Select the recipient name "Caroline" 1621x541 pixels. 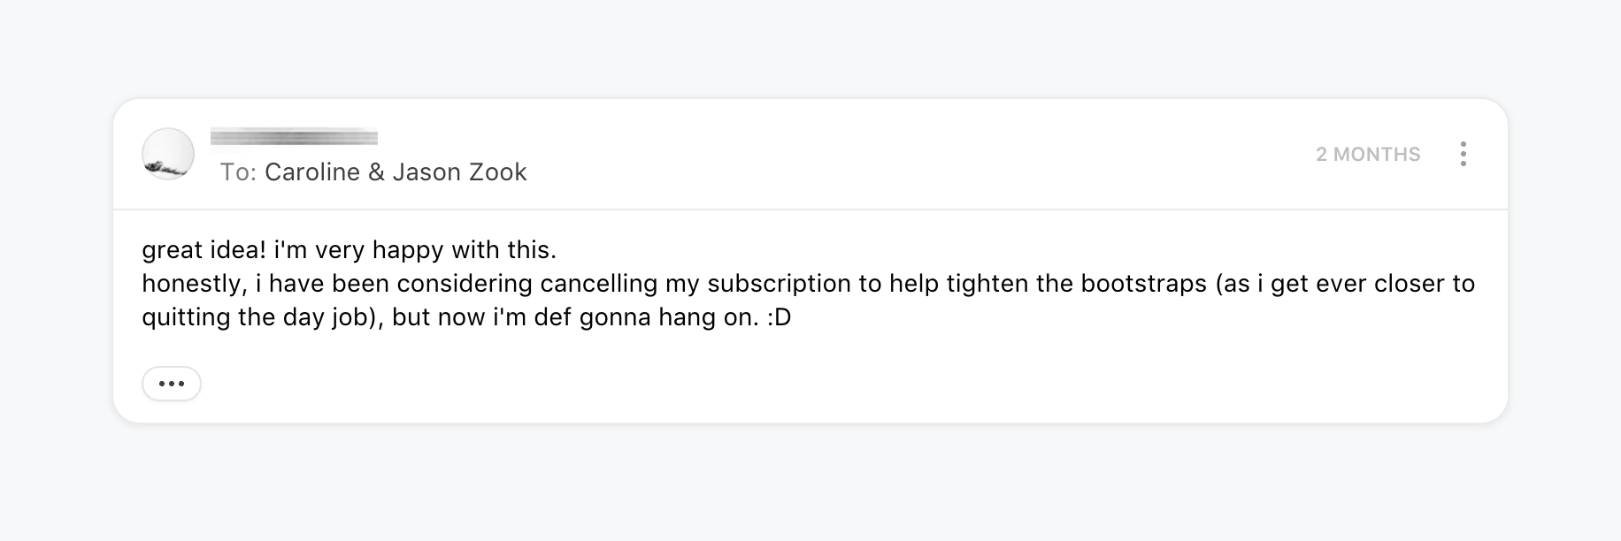[x=312, y=172]
